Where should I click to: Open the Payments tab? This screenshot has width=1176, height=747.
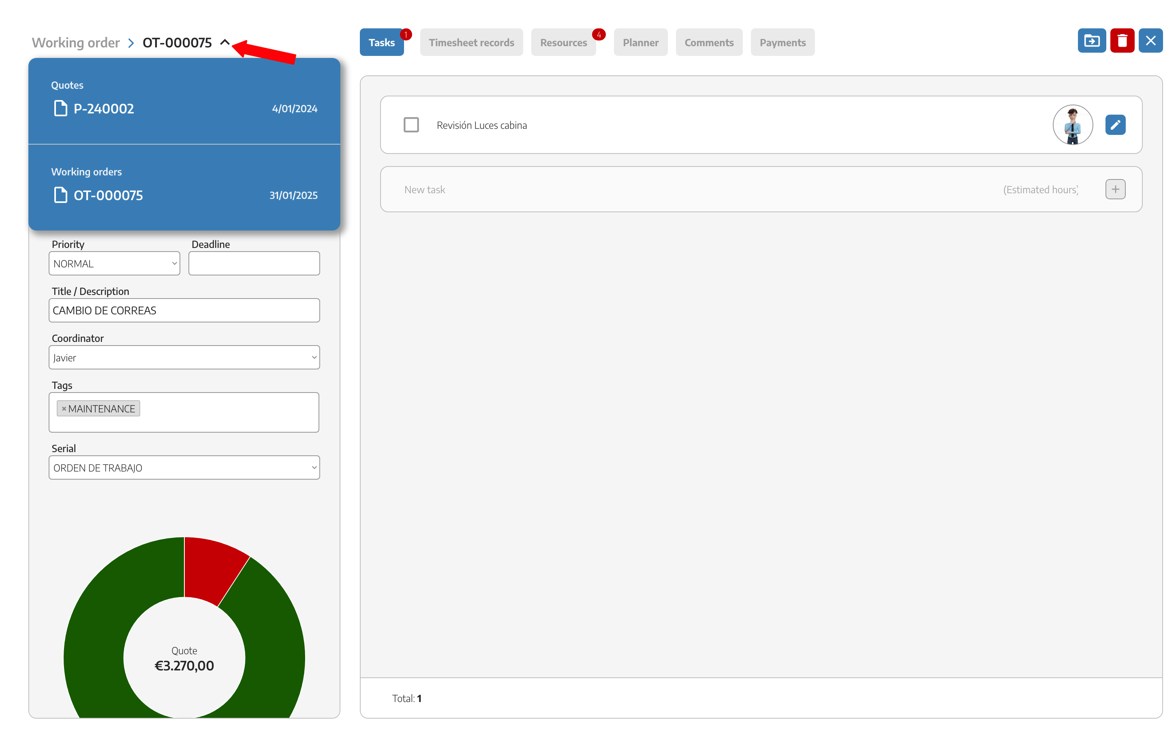(x=783, y=43)
